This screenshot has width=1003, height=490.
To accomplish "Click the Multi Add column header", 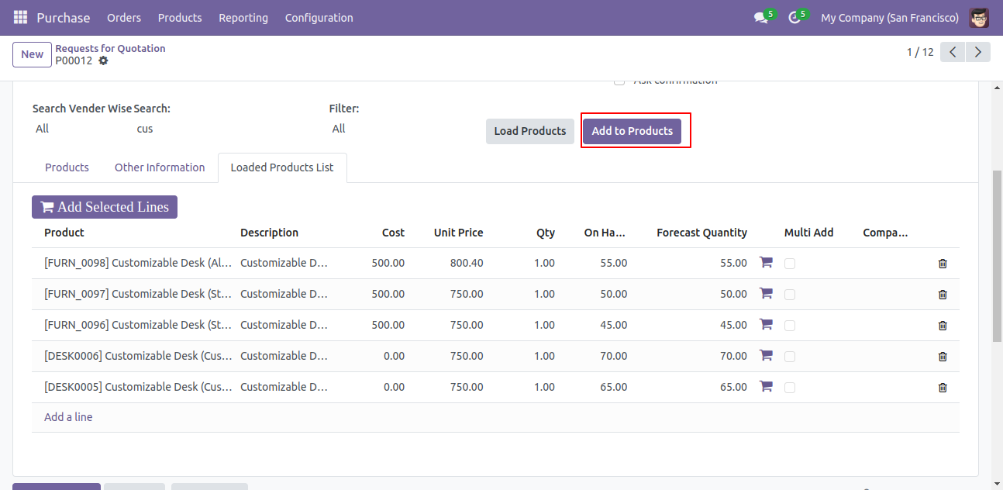I will [x=809, y=233].
